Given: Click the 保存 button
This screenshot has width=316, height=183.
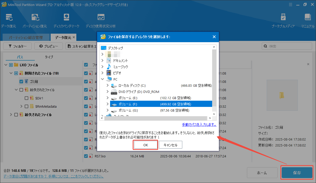Looking at the screenshot, I should (x=297, y=173).
